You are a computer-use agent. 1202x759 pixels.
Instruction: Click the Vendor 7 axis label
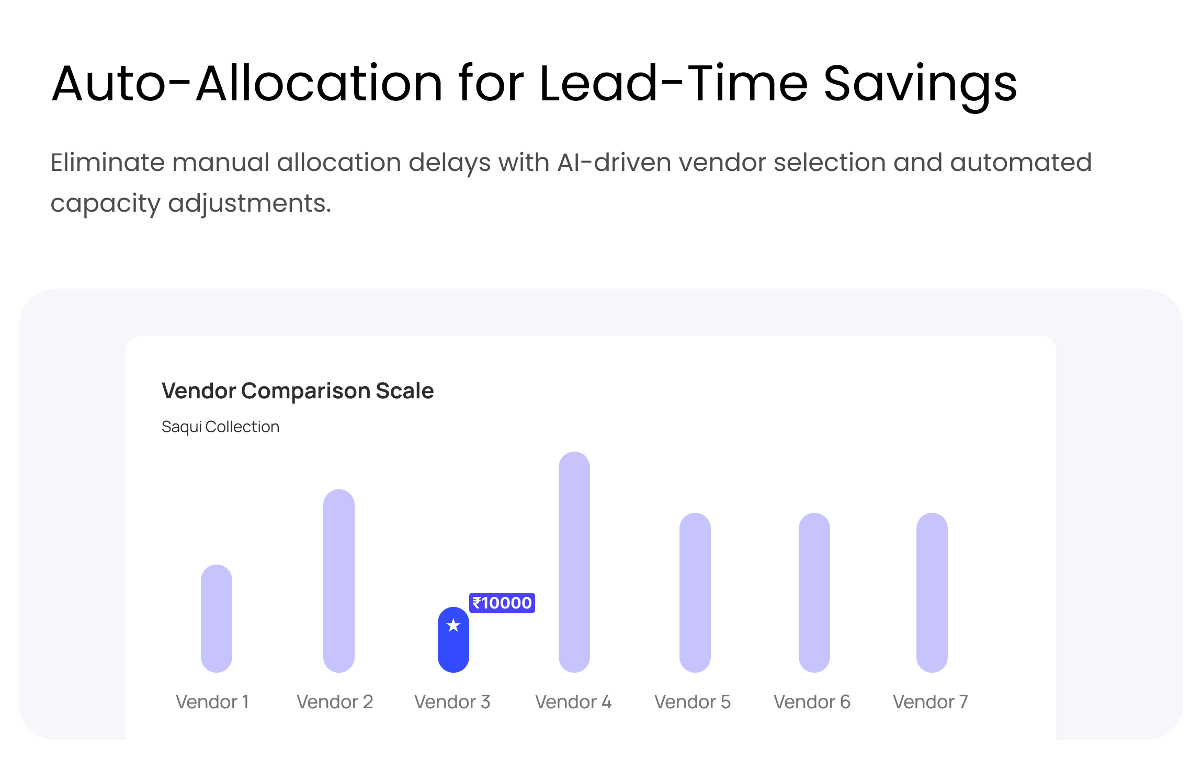(x=931, y=702)
